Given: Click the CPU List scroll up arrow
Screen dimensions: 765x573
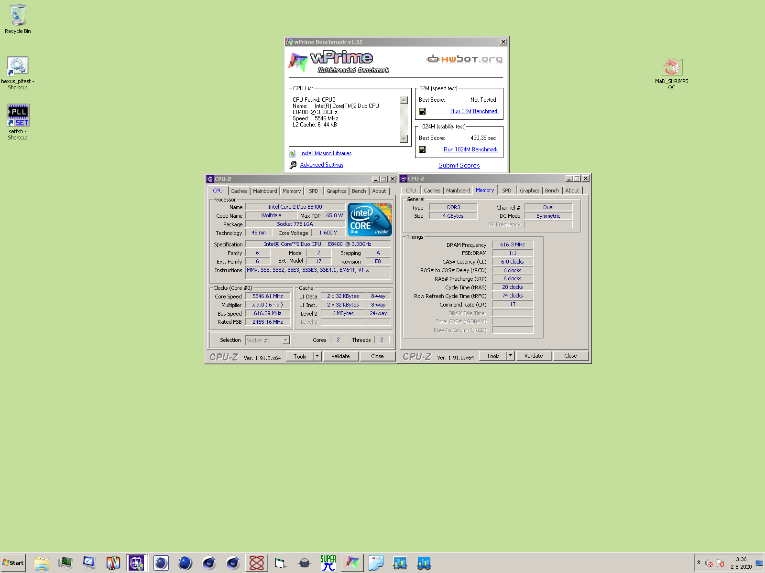Looking at the screenshot, I should 404,100.
